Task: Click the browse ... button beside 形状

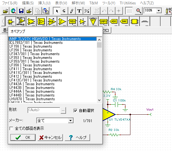Action: pyautogui.click(x=63, y=110)
